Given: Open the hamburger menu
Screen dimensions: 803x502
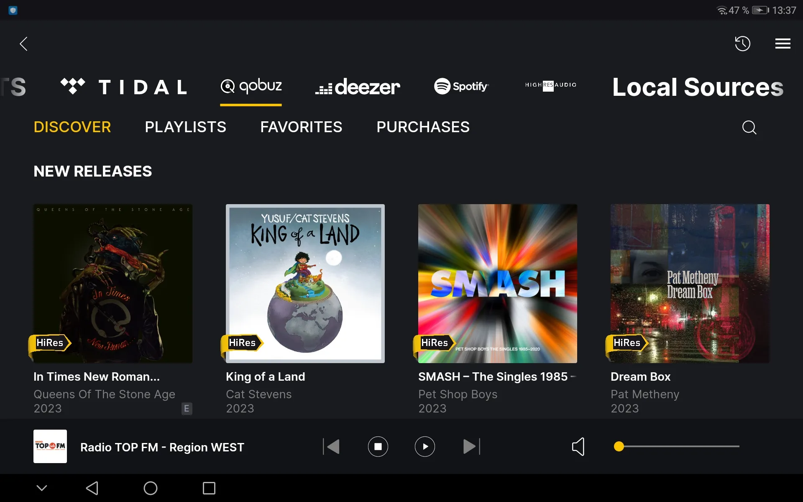Looking at the screenshot, I should coord(783,44).
